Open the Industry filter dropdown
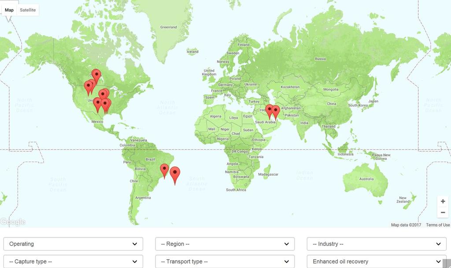 coord(377,244)
